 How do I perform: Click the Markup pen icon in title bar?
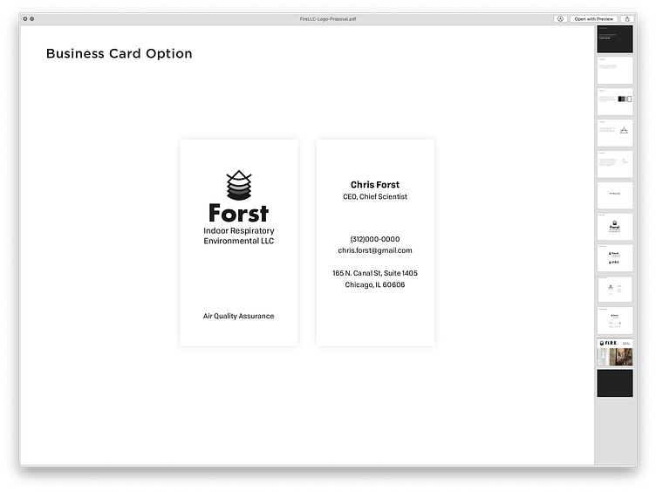(560, 19)
